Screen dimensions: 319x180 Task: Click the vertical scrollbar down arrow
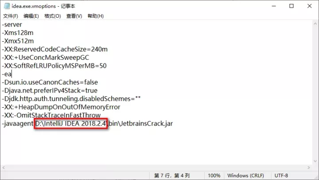(x=315, y=160)
